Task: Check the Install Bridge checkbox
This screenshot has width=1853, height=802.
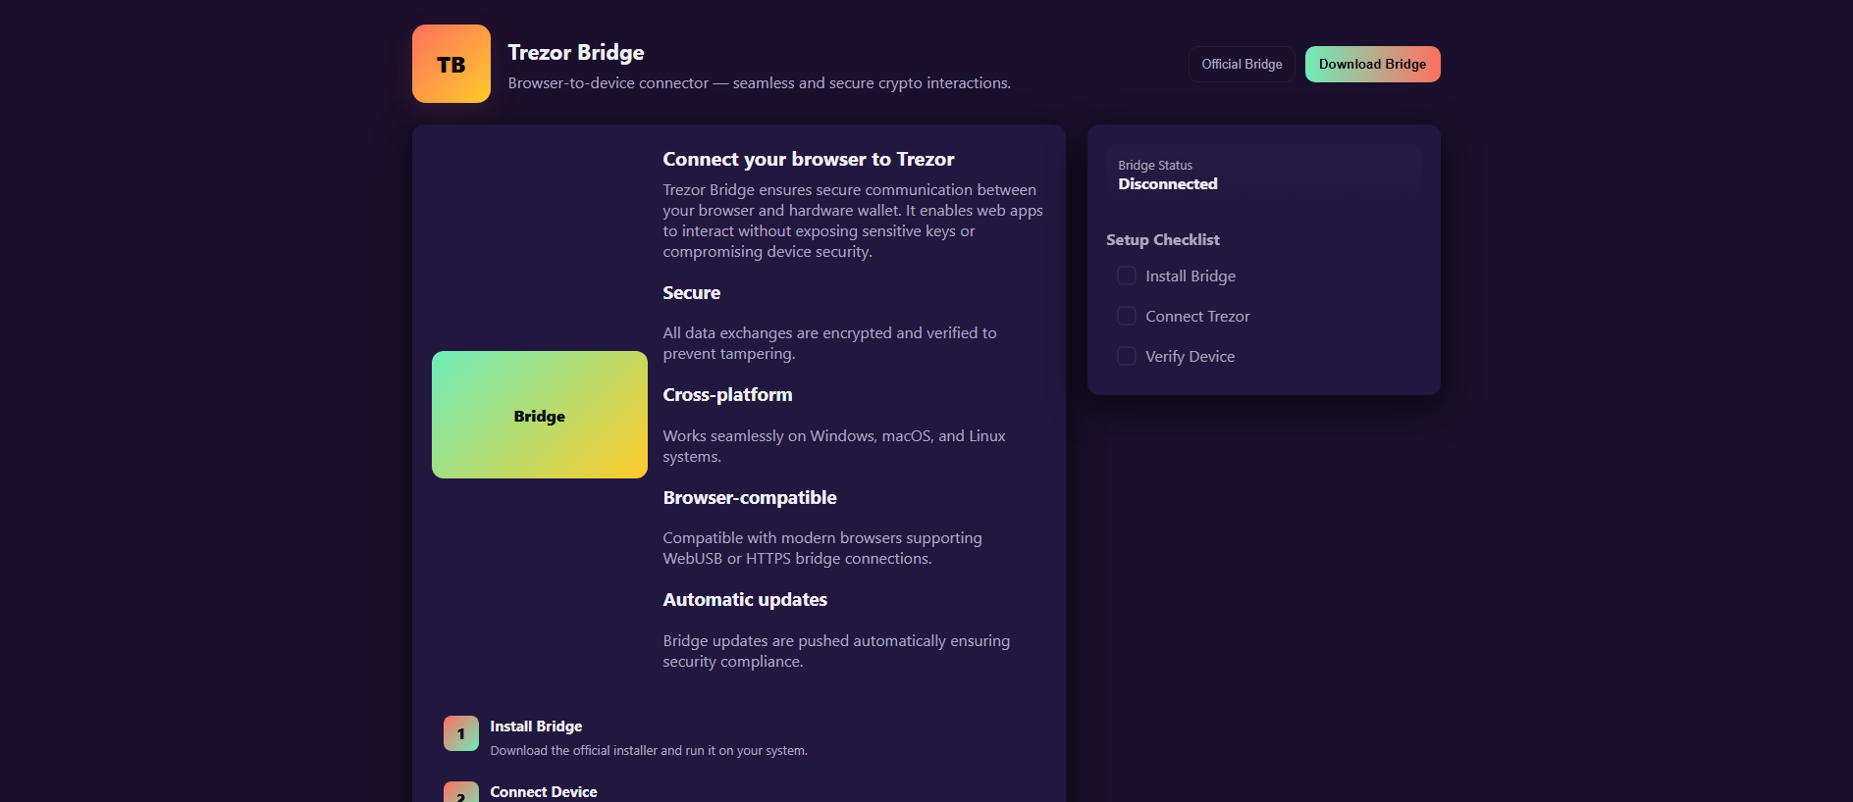Action: [x=1127, y=276]
